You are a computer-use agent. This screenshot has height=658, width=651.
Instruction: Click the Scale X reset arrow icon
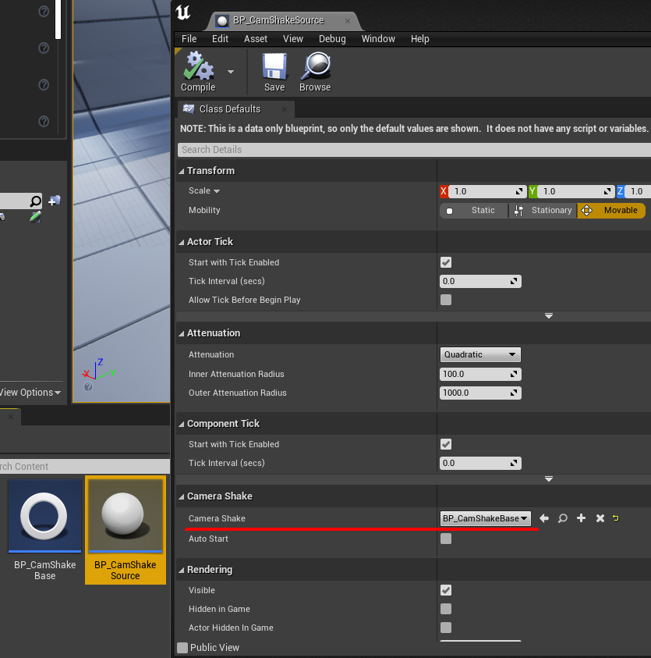519,191
